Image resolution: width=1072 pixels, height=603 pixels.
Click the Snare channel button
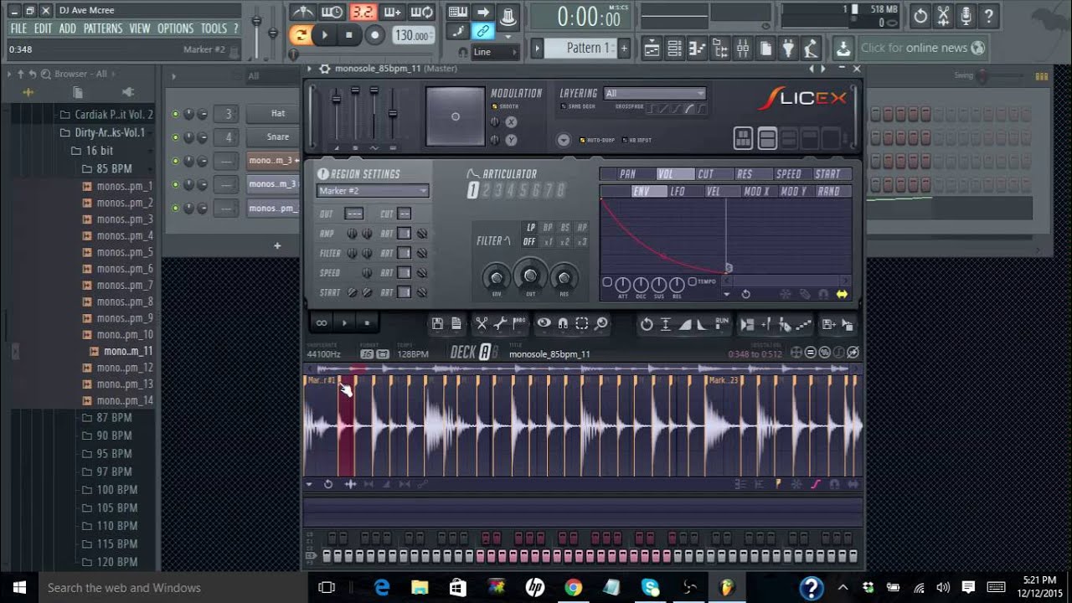(x=277, y=137)
